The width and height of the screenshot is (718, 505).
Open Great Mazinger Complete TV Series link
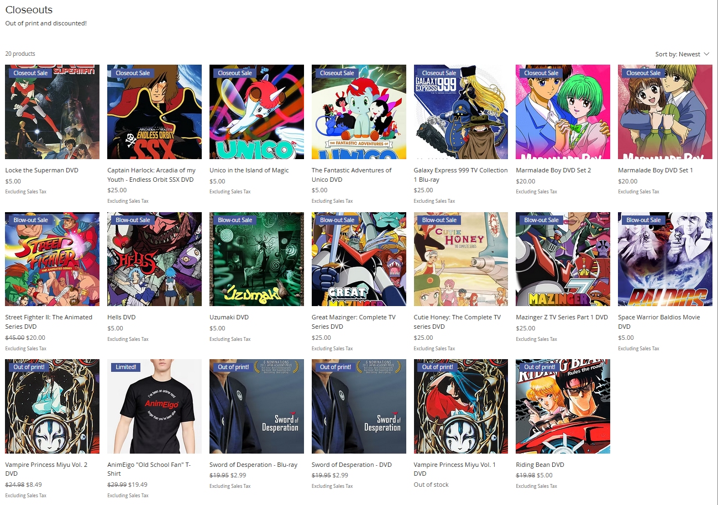(x=354, y=322)
